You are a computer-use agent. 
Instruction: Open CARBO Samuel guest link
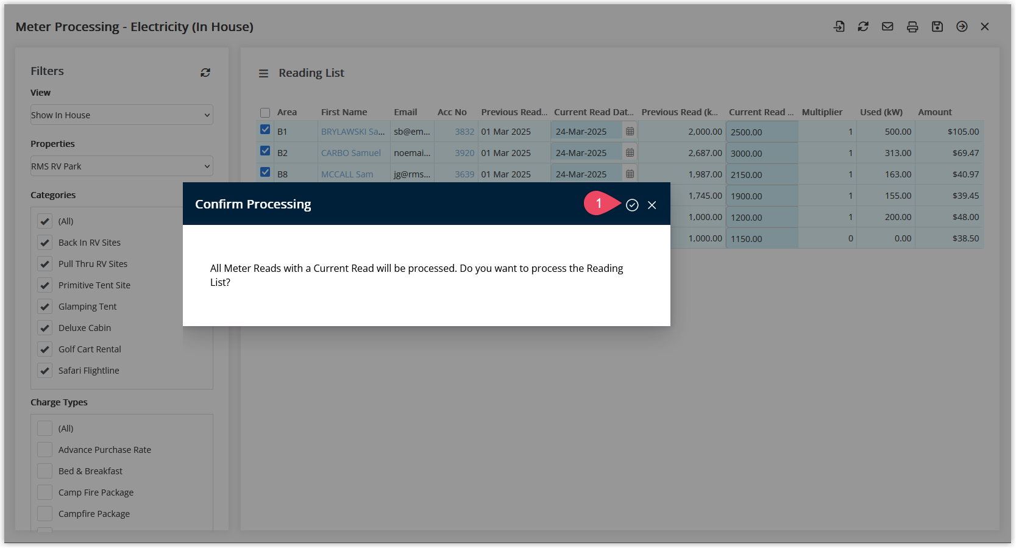point(351,153)
